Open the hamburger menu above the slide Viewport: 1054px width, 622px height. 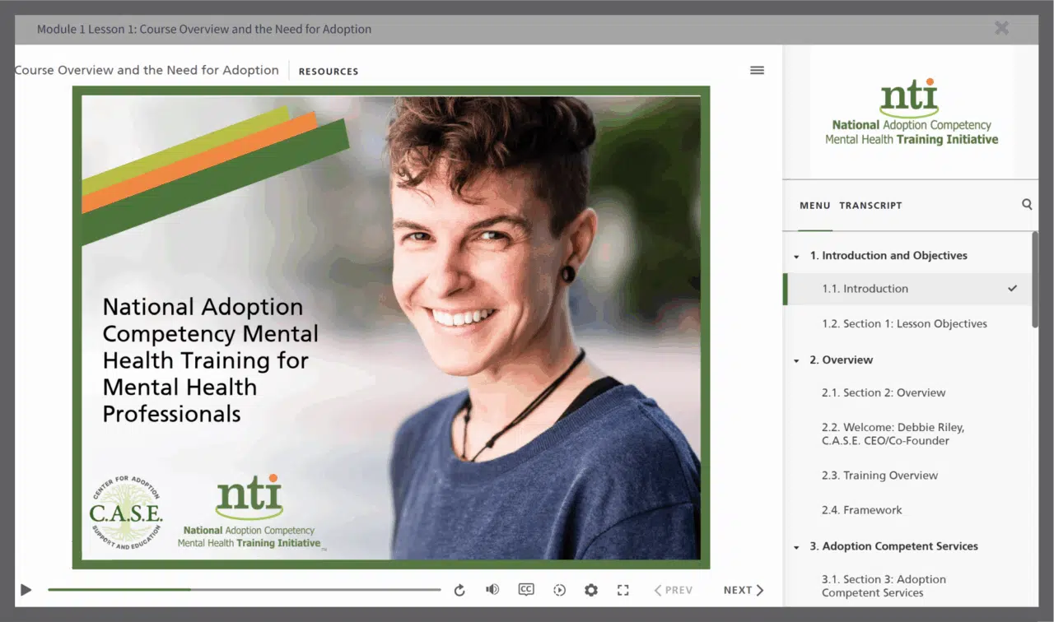(757, 71)
